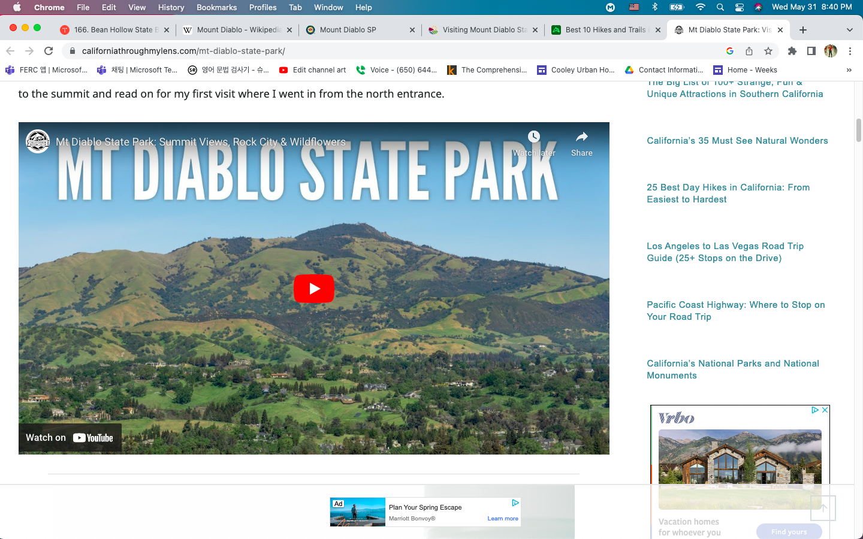Switch to Mount Diablo - Wikipedia tab

[x=238, y=29]
